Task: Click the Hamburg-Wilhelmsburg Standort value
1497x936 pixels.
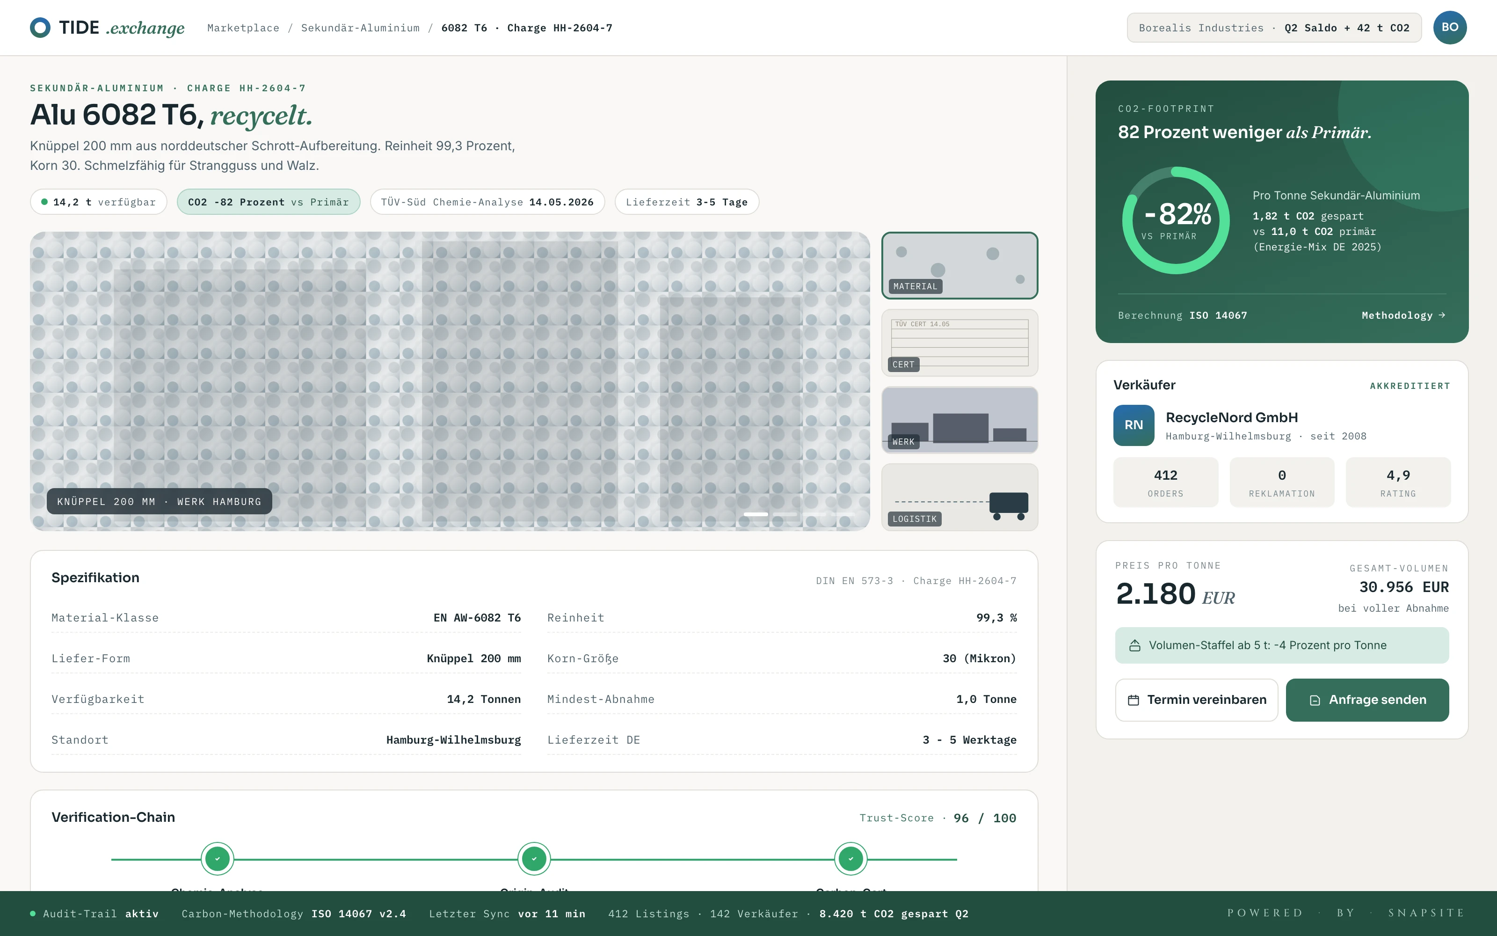Action: [453, 740]
